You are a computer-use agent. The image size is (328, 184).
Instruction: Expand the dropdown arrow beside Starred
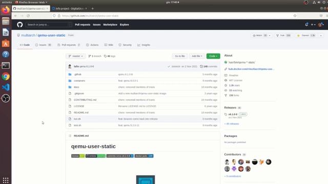coord(321,35)
